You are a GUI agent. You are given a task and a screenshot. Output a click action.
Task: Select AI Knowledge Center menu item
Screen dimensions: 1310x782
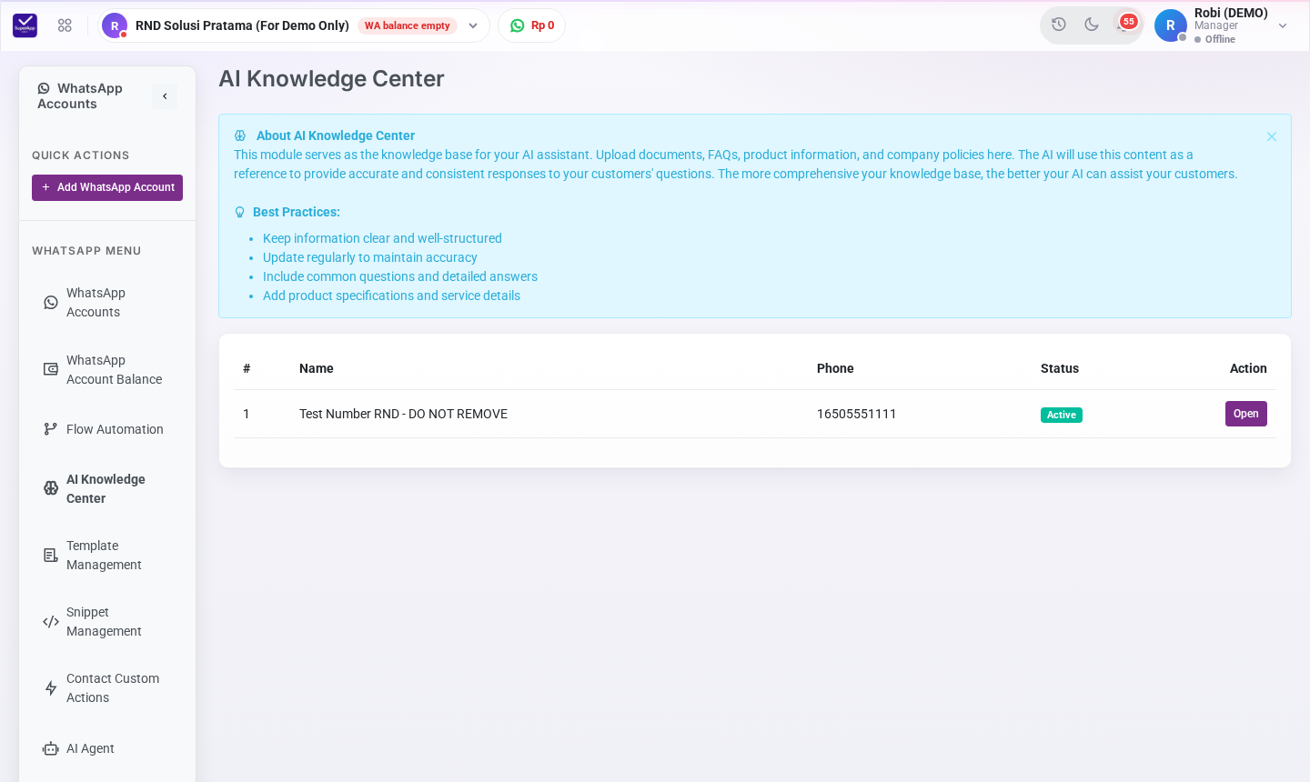click(x=107, y=489)
